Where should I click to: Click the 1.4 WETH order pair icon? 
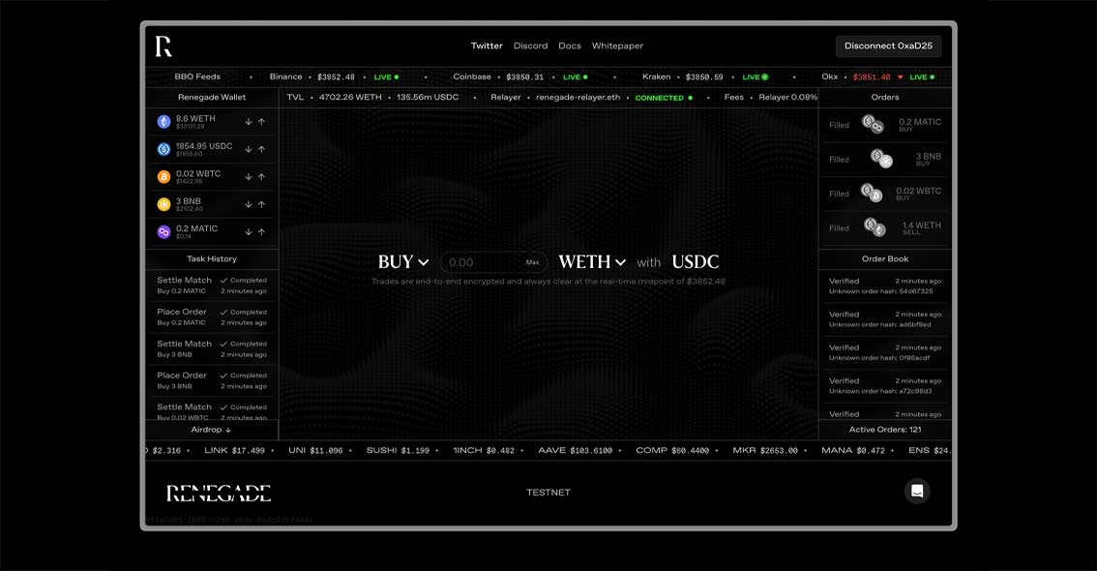pyautogui.click(x=875, y=227)
